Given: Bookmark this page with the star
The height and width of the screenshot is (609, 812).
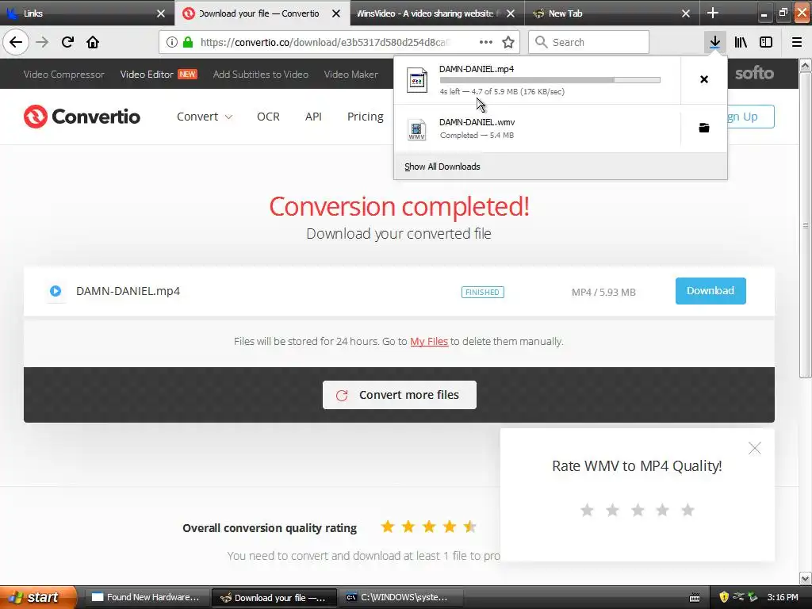Looking at the screenshot, I should [x=508, y=42].
